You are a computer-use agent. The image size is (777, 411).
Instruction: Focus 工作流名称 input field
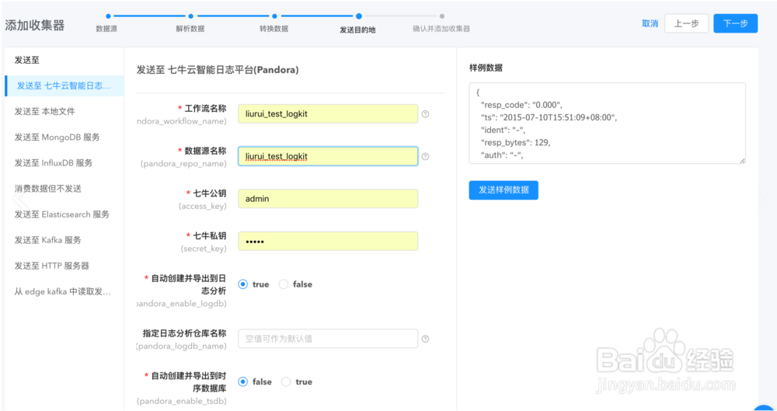(x=328, y=114)
